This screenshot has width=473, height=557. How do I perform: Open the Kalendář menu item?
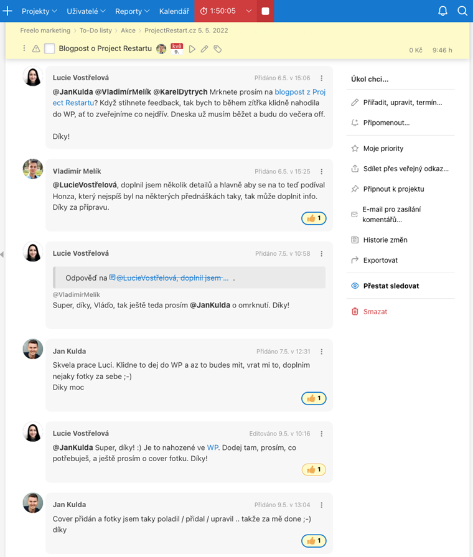(x=174, y=11)
